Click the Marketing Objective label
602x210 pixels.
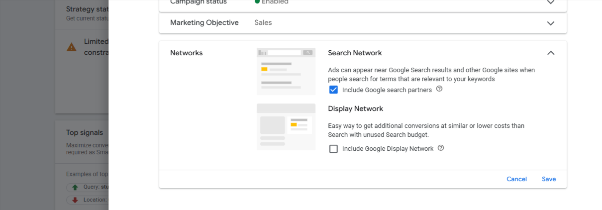204,22
